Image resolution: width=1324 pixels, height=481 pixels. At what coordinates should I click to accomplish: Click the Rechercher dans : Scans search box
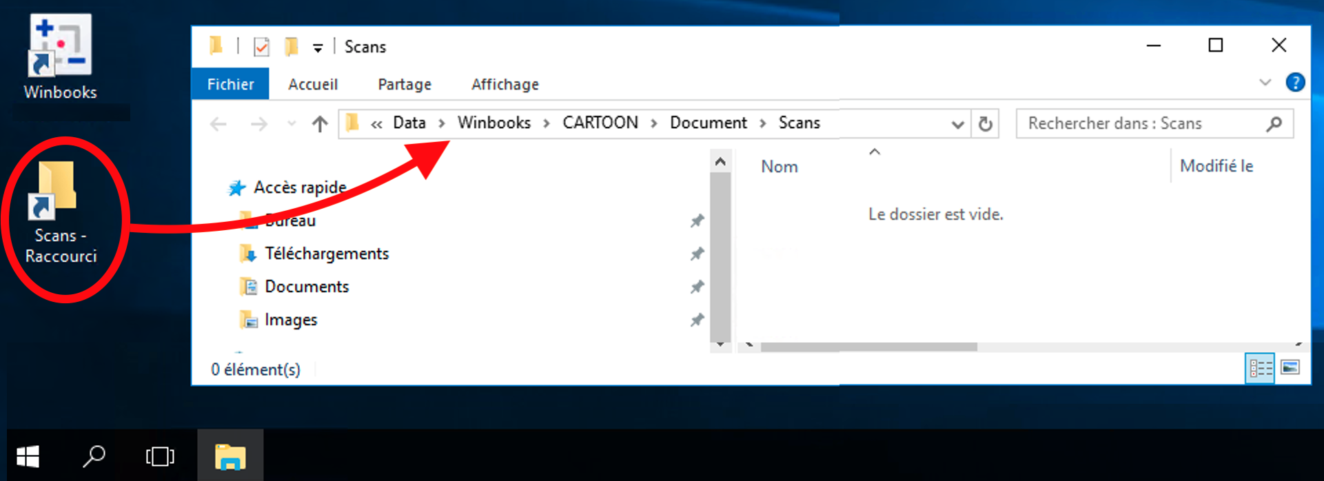click(1154, 123)
